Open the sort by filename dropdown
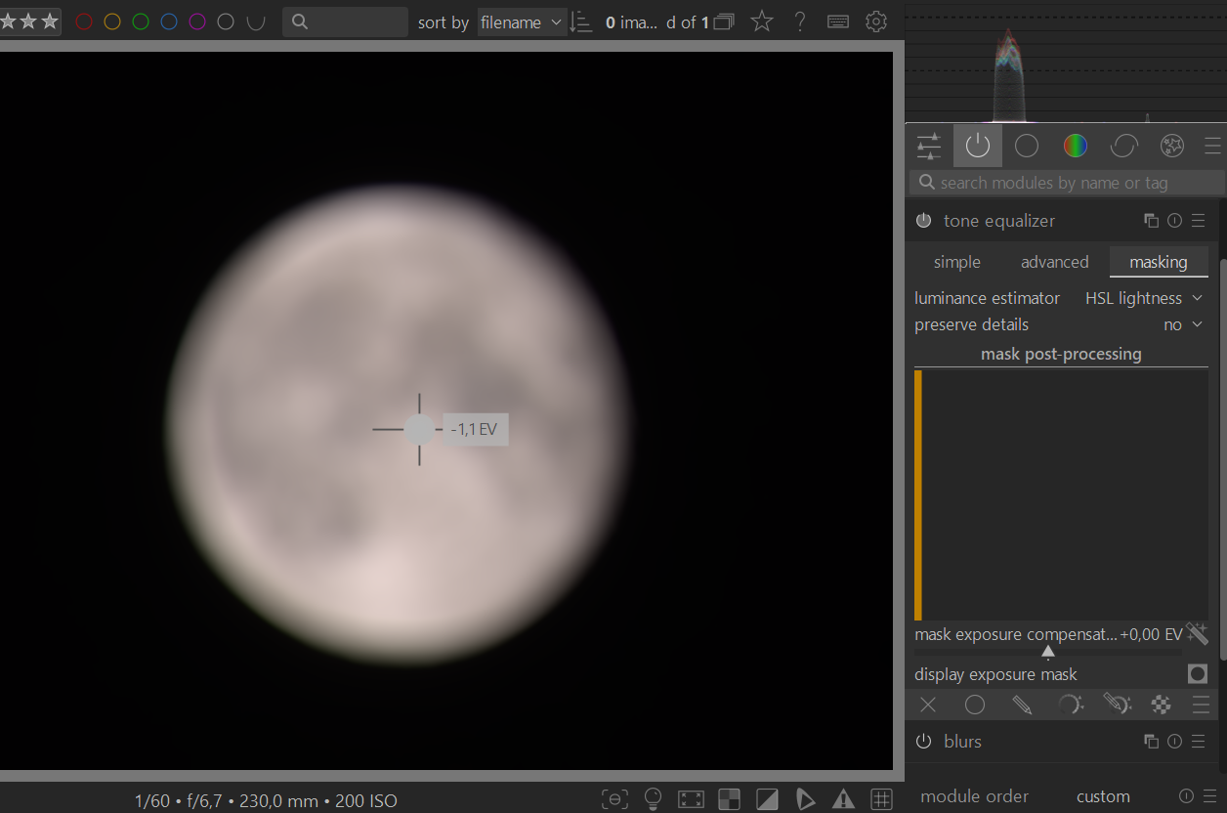This screenshot has width=1227, height=813. coord(522,21)
